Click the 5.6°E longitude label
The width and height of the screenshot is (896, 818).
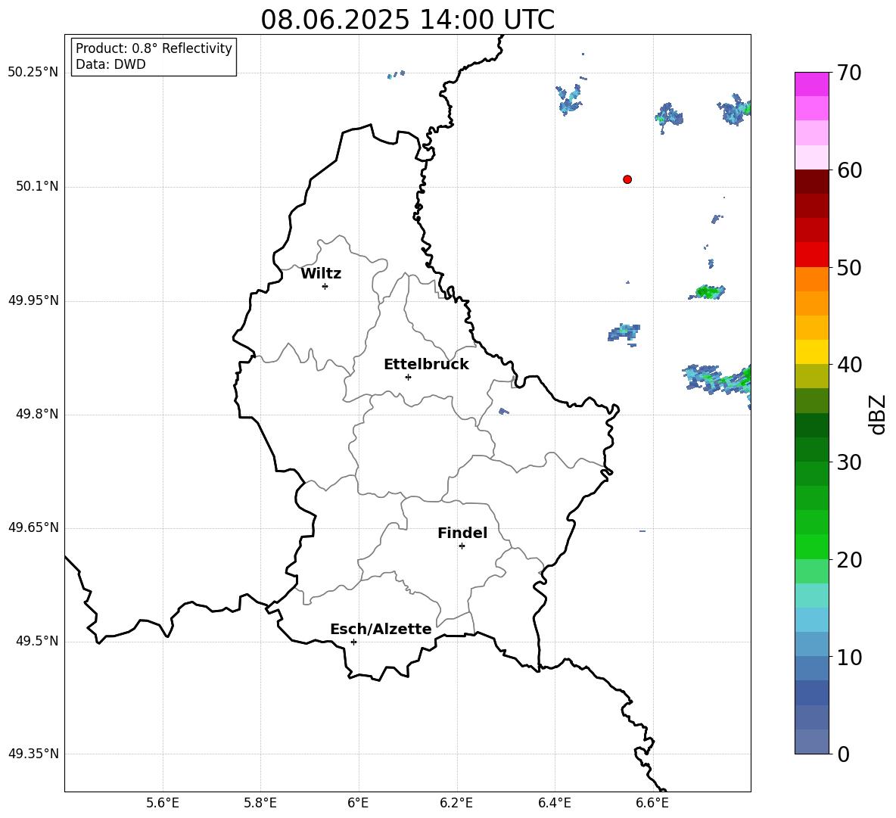tap(163, 803)
